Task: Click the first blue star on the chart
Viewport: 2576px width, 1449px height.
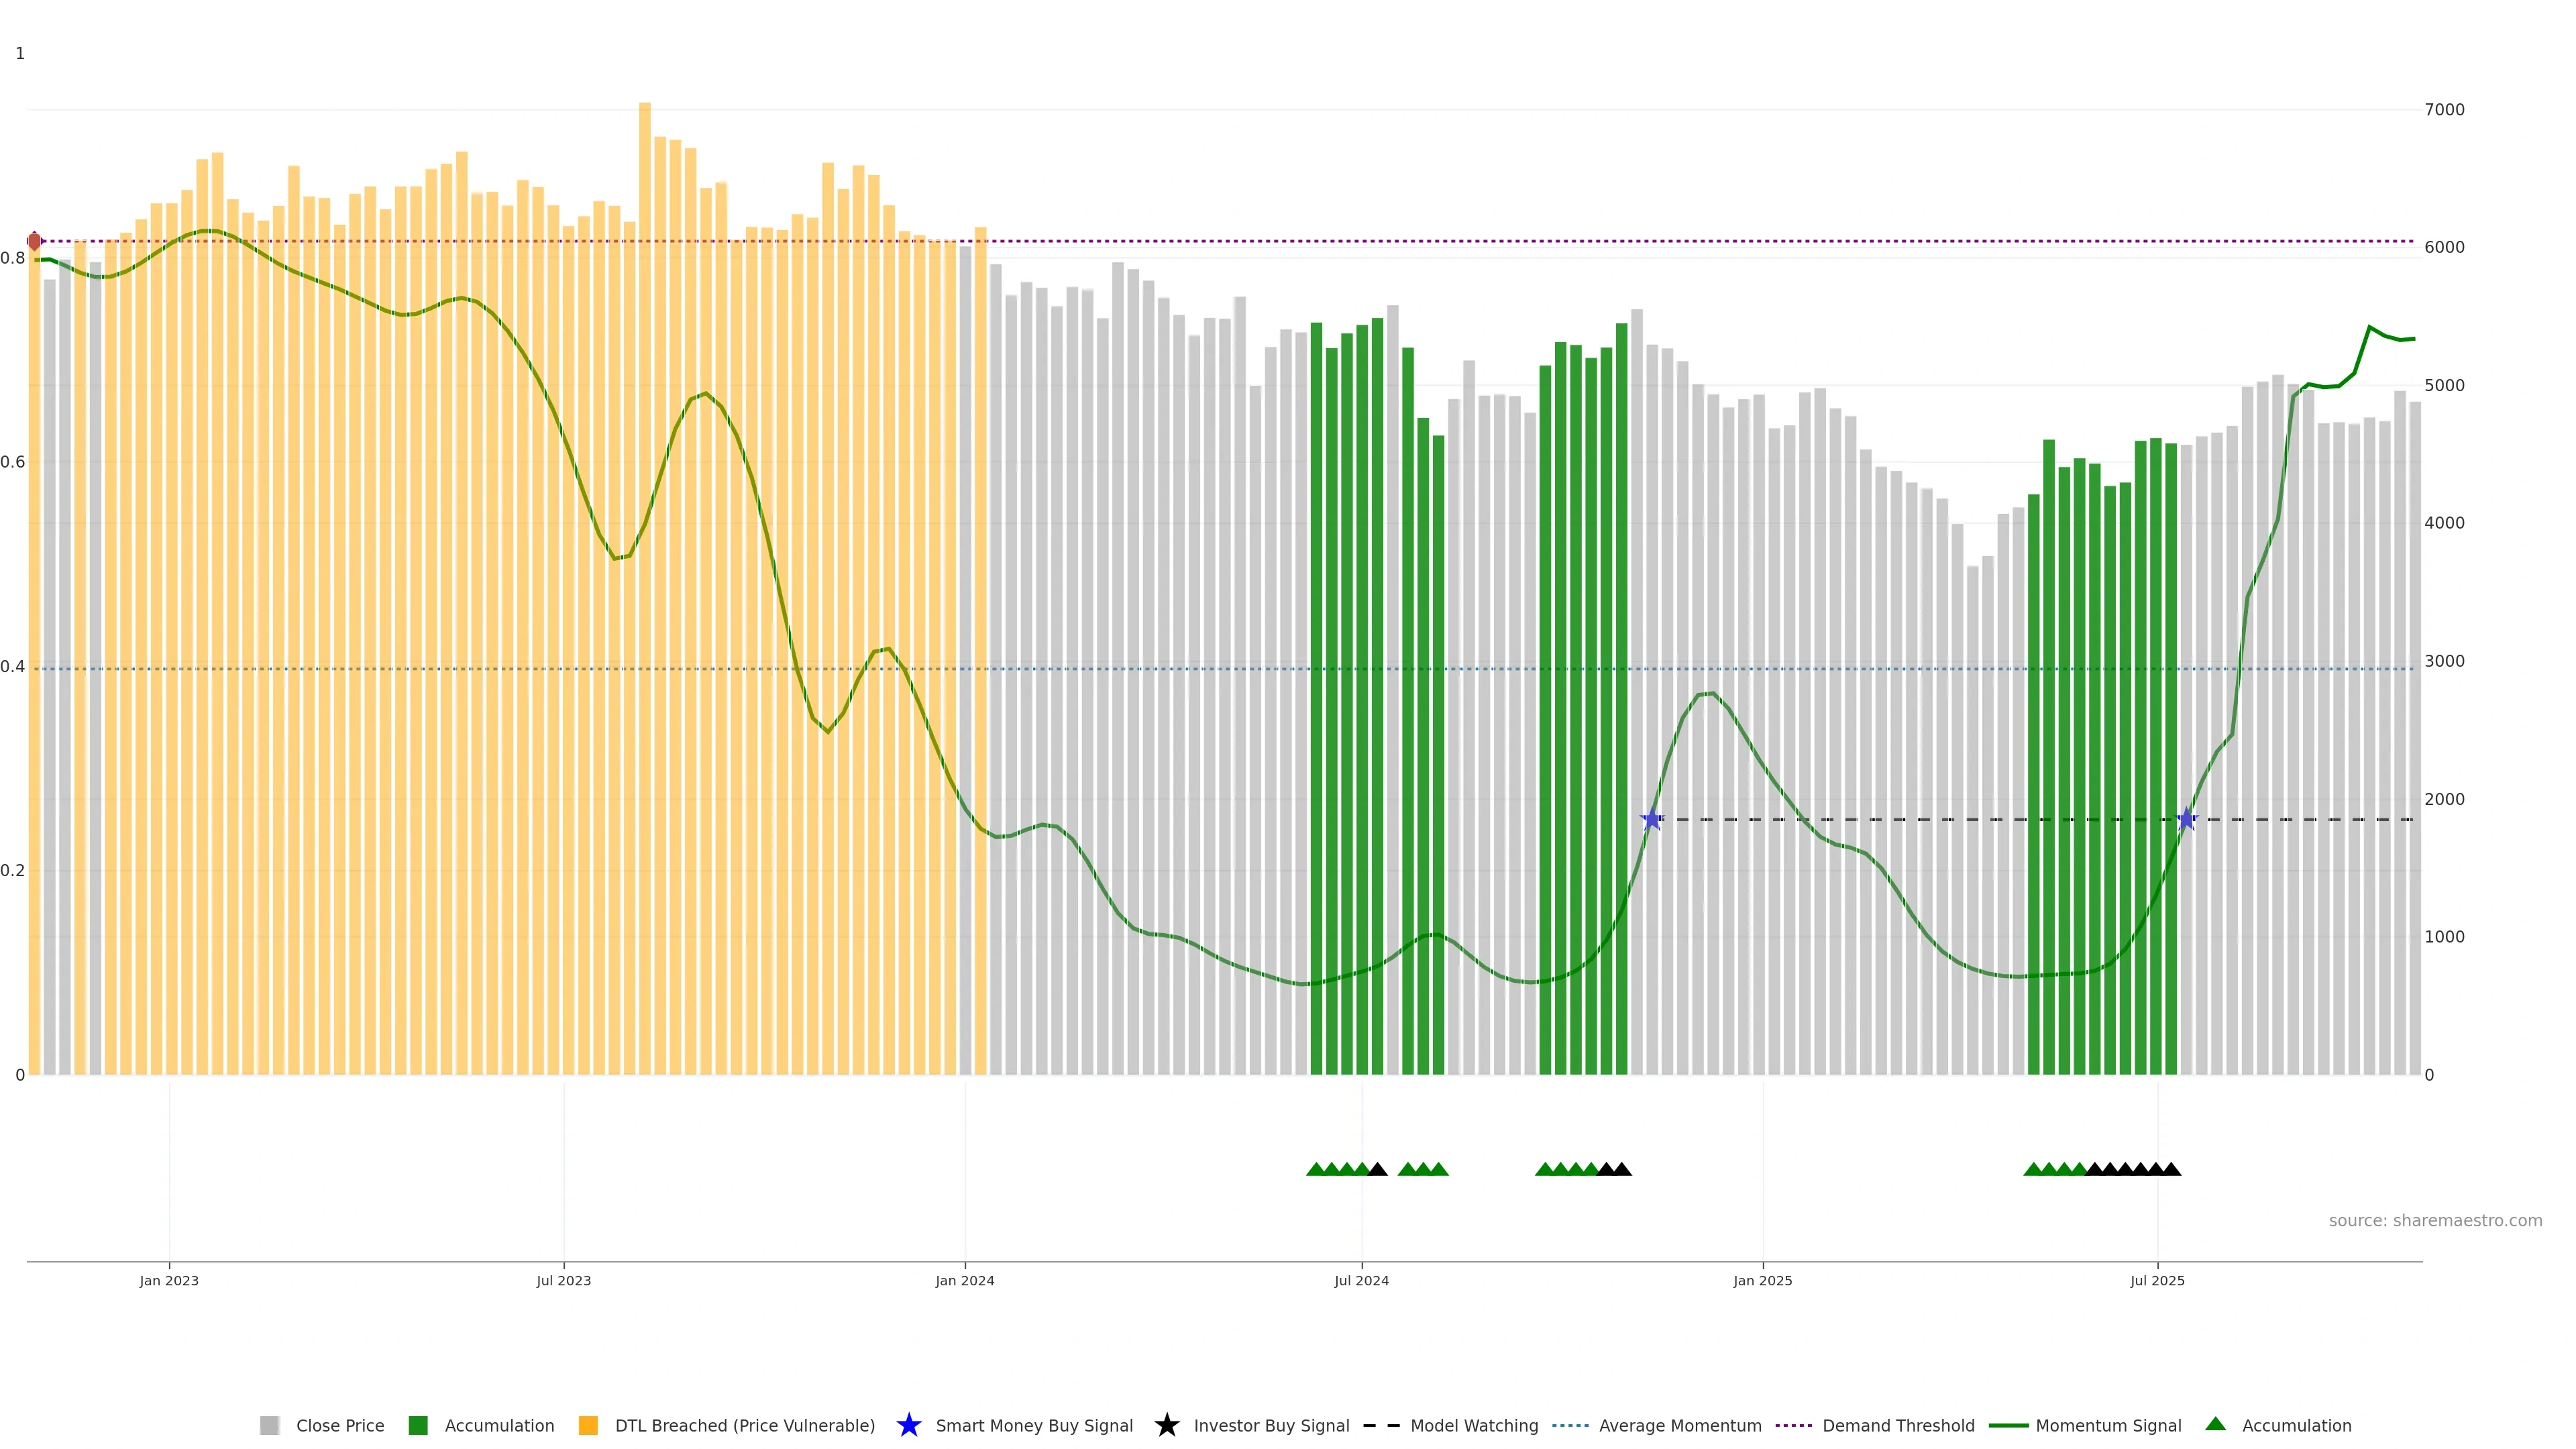Action: [x=1652, y=820]
